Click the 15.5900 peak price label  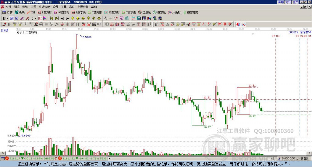tap(86, 37)
